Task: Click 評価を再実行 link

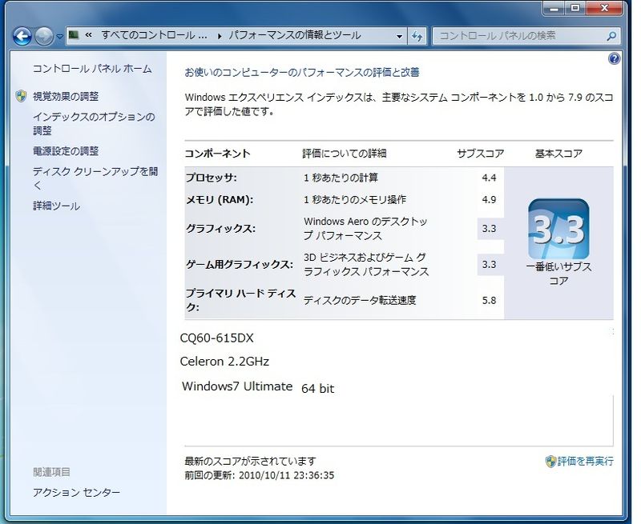Action: click(586, 461)
